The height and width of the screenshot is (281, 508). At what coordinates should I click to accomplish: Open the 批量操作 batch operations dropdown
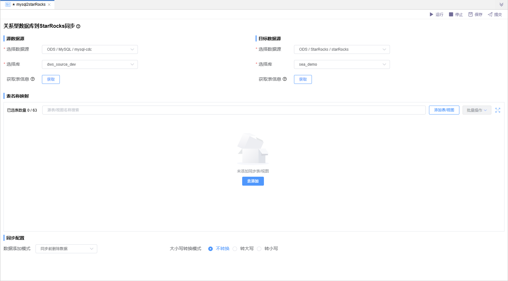tap(477, 110)
